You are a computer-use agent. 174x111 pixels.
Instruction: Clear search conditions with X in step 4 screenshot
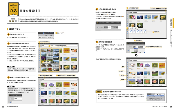tap(166, 12)
